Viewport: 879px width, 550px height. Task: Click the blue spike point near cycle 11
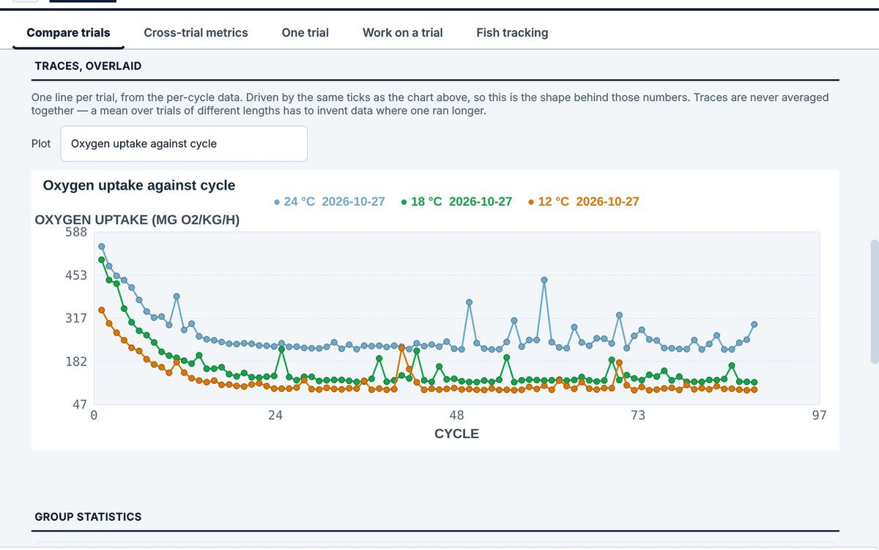point(177,296)
